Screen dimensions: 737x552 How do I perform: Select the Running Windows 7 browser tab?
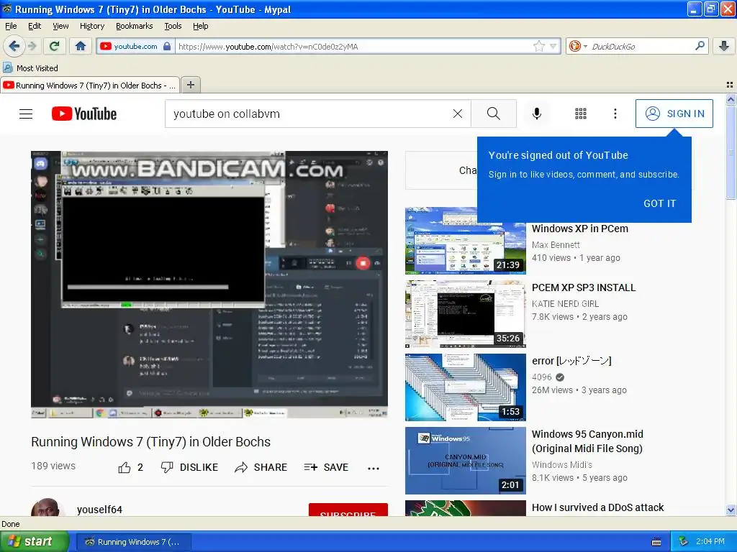90,86
